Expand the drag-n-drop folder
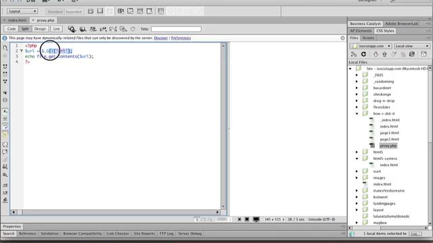Image resolution: width=433 pixels, height=243 pixels. click(357, 101)
